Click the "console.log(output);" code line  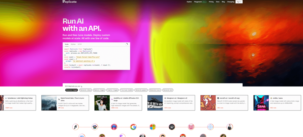click(72, 67)
